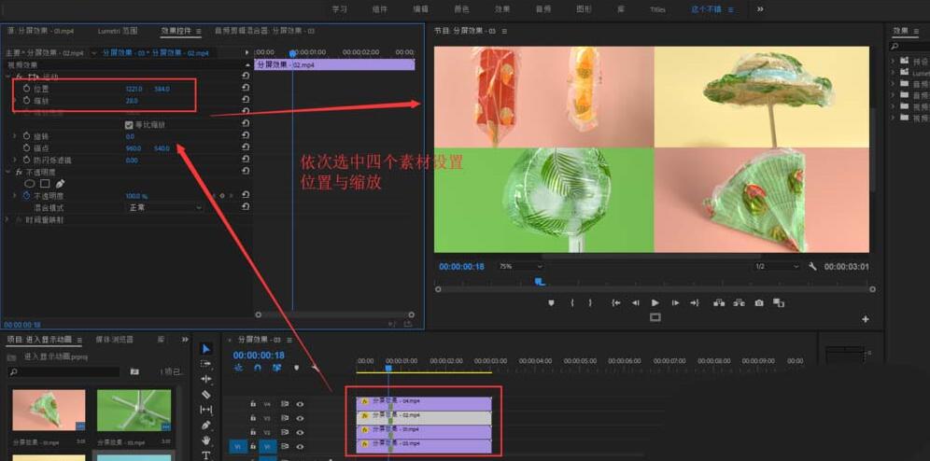This screenshot has height=461, width=930.
Task: Click the program monitor playhead scrubber
Action: tap(540, 280)
